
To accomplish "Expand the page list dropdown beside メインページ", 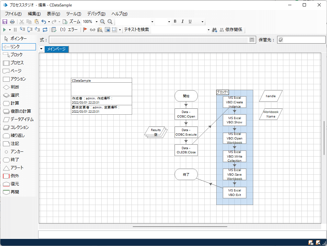I will (41, 49).
